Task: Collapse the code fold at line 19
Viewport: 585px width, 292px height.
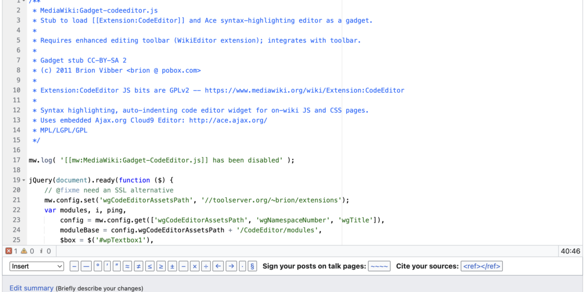Action: (24, 180)
